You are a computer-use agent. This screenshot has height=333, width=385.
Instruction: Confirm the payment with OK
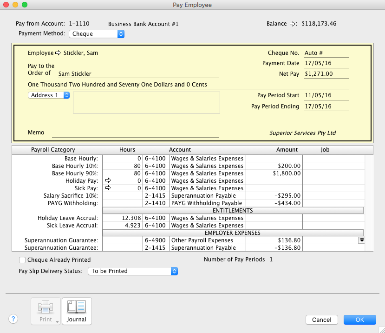click(359, 320)
